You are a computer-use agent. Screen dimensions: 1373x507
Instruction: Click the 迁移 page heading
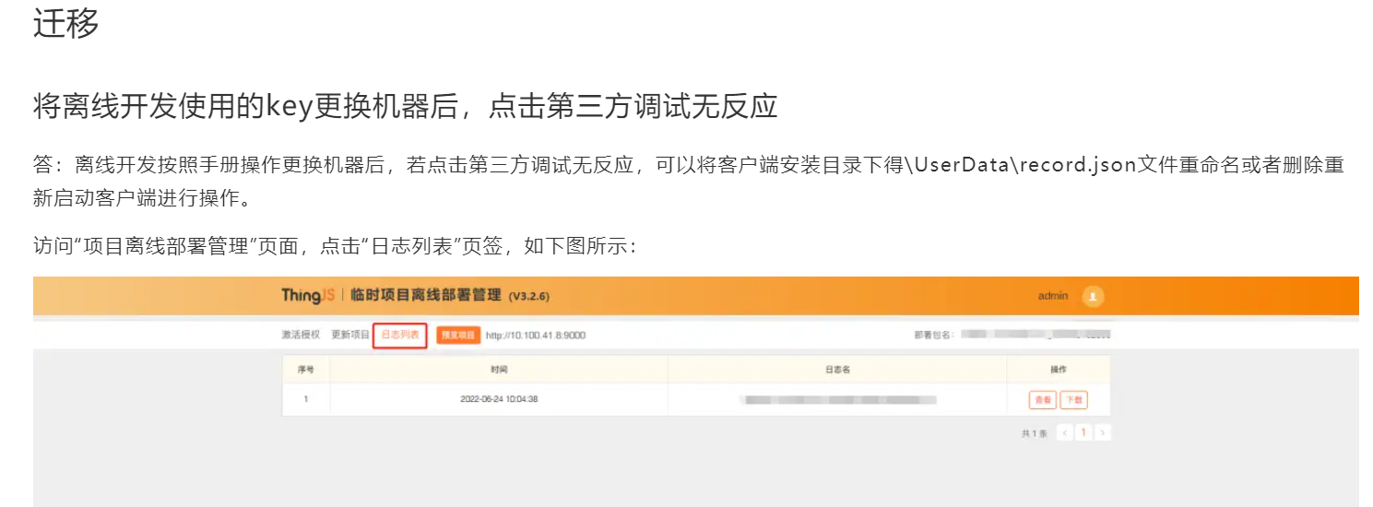66,23
